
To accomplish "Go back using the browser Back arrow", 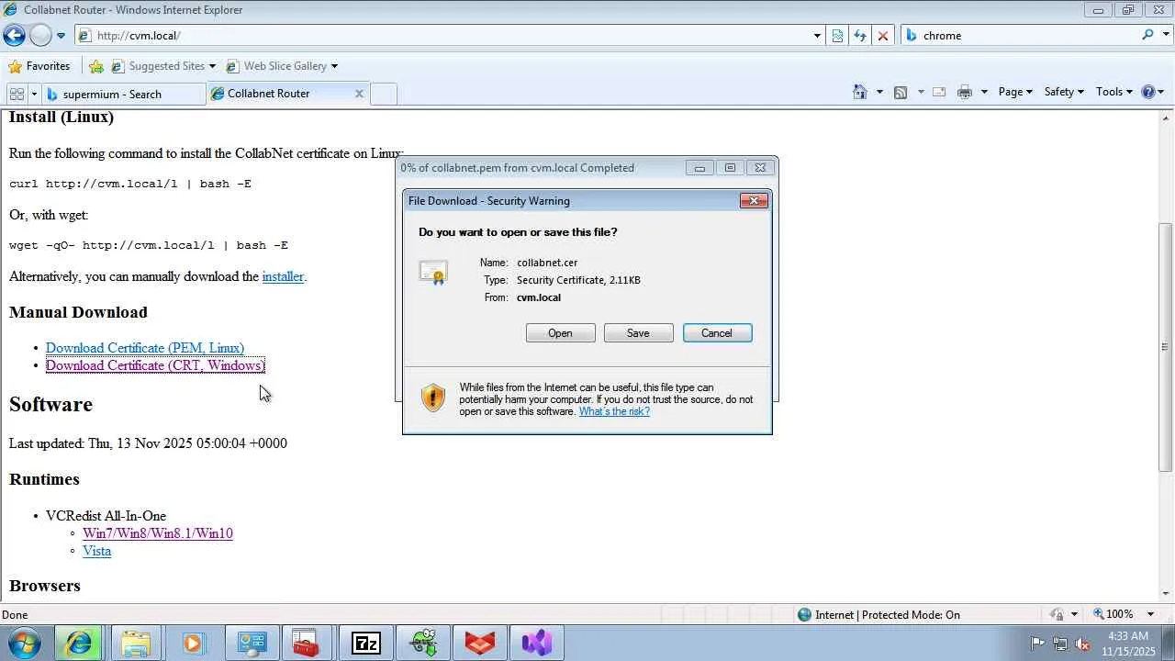I will [14, 36].
